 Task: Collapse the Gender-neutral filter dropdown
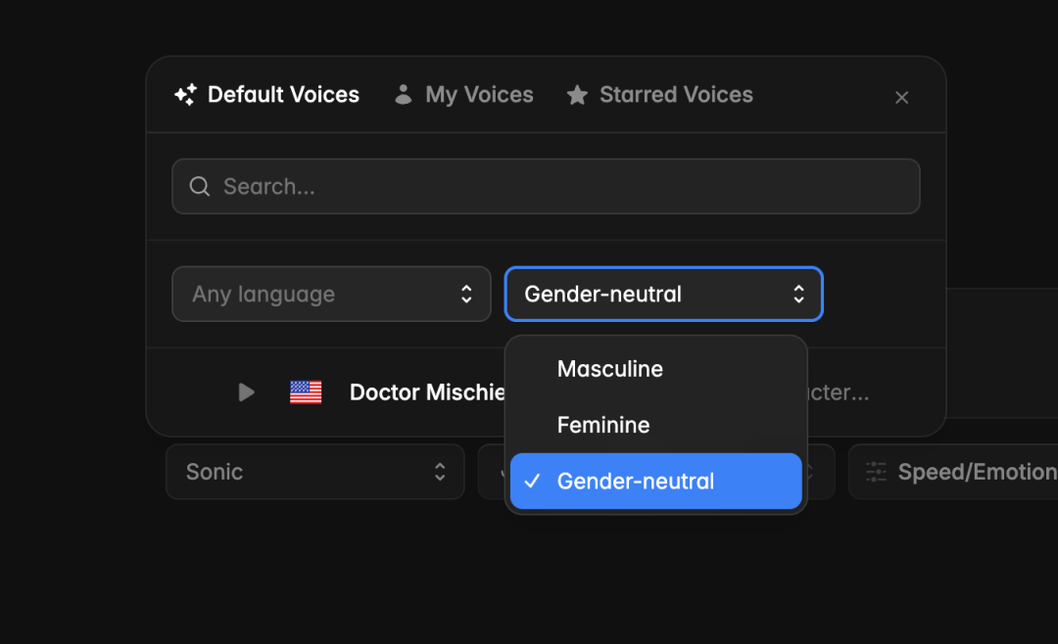(663, 294)
